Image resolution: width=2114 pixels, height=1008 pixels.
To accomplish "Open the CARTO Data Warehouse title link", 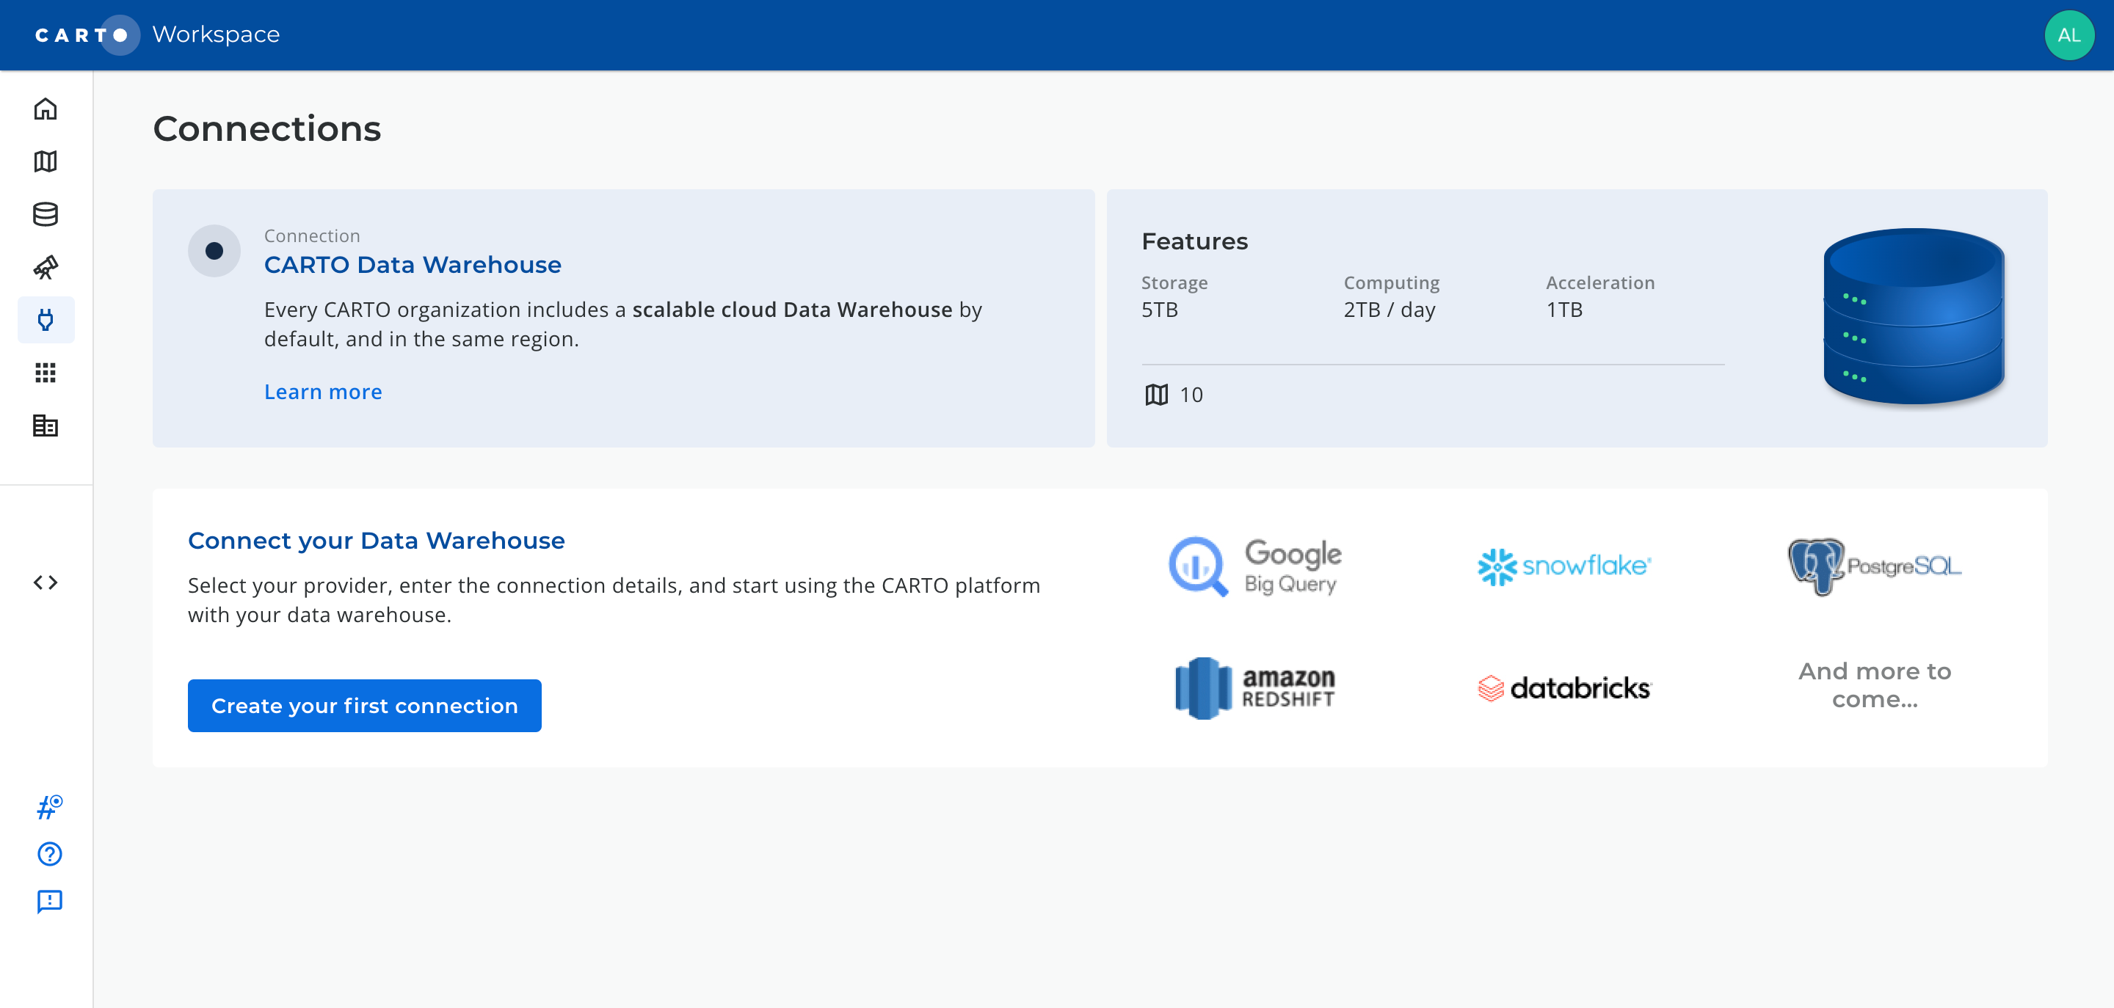I will 412,265.
